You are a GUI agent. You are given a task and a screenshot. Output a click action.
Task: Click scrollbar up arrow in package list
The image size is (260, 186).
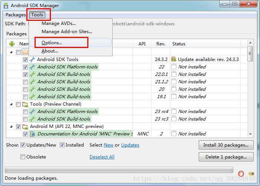coord(250,43)
